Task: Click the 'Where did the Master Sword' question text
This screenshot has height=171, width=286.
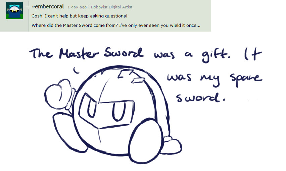Action: pyautogui.click(x=116, y=26)
